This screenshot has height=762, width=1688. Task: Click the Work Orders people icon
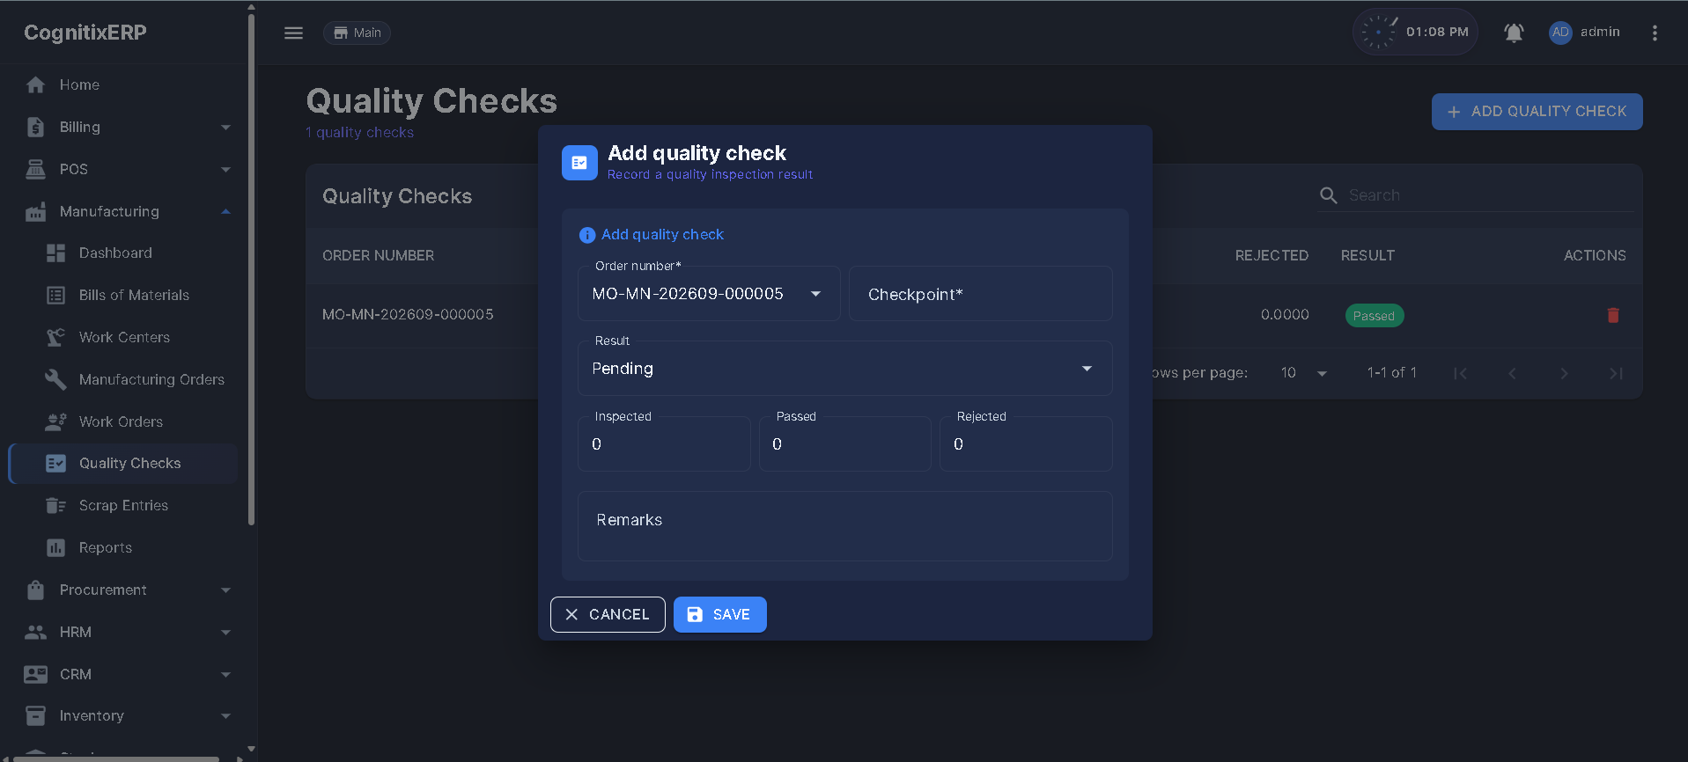coord(55,421)
